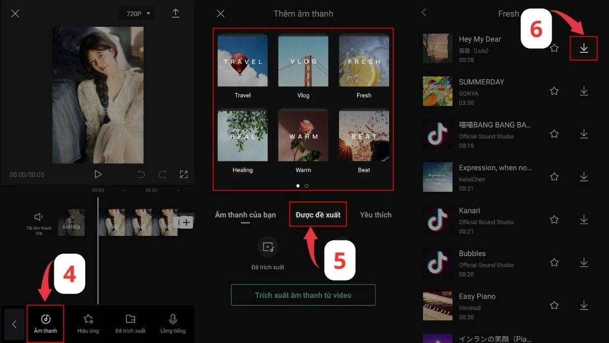Select the Đã trích xuất folder tool
The height and width of the screenshot is (343, 609).
pyautogui.click(x=130, y=323)
